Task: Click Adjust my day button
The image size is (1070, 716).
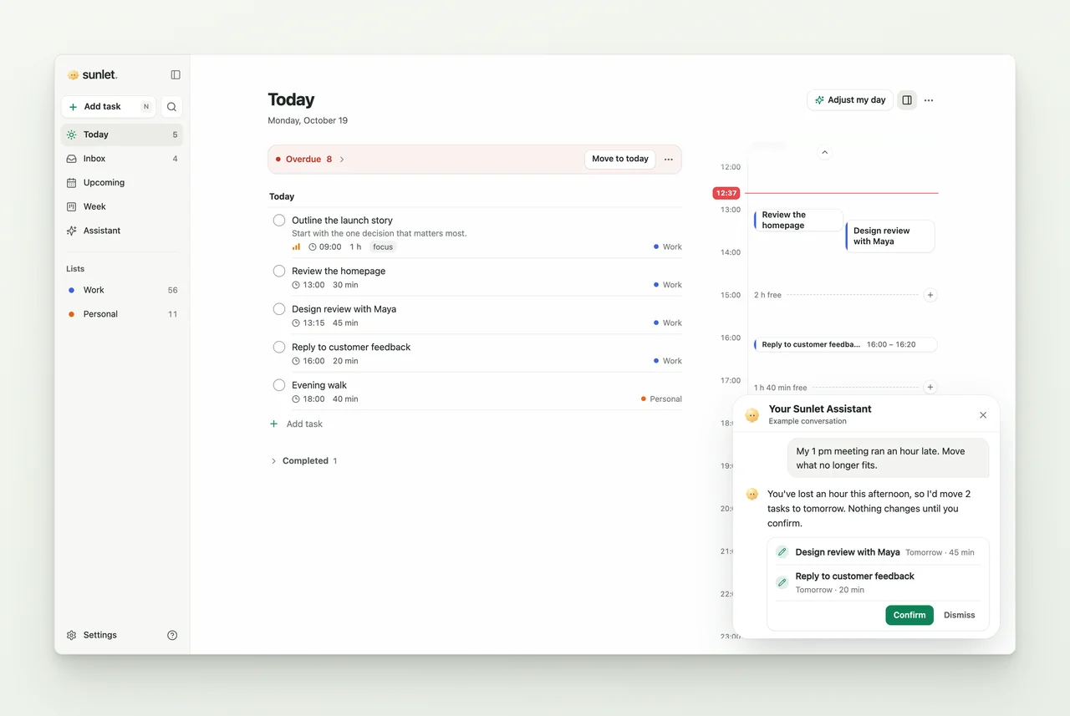Action: [850, 100]
